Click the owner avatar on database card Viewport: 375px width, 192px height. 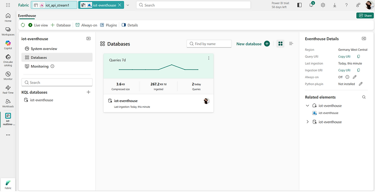(x=207, y=101)
